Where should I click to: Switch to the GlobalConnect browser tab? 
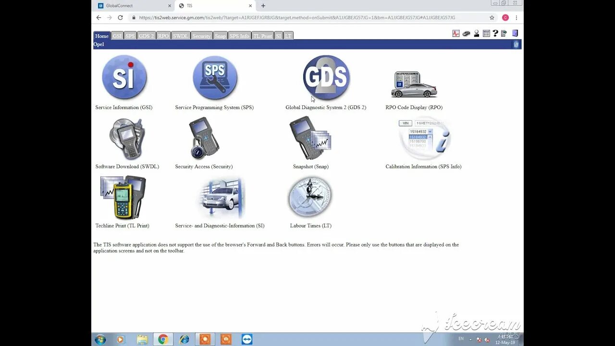[x=133, y=6]
